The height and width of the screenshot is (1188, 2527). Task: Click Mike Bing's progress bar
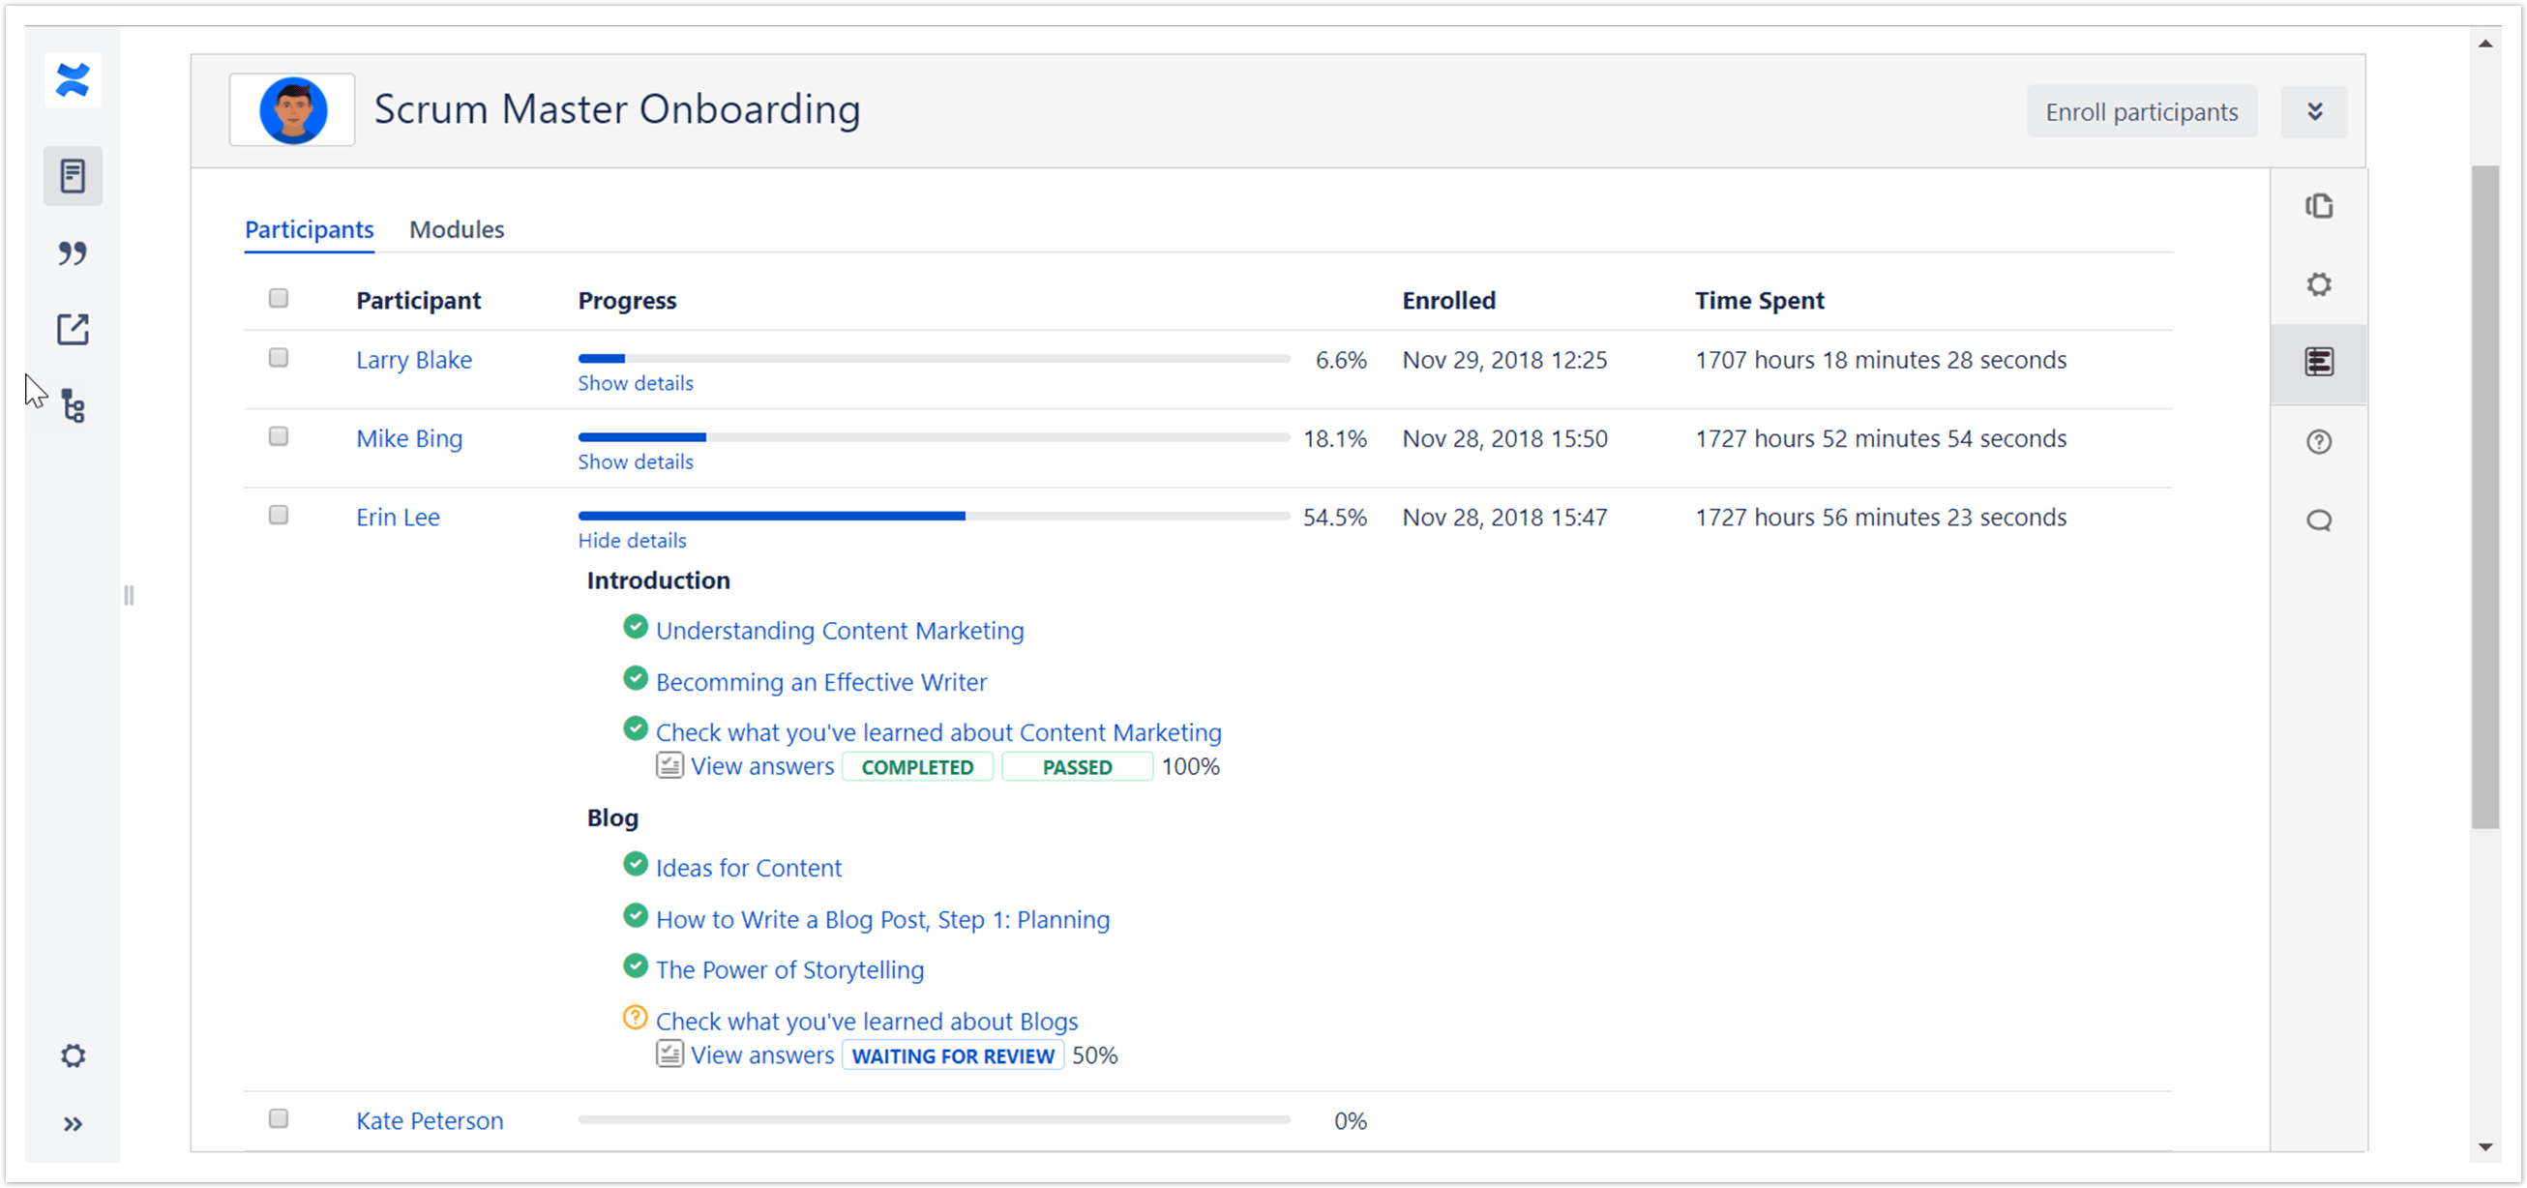tap(933, 437)
